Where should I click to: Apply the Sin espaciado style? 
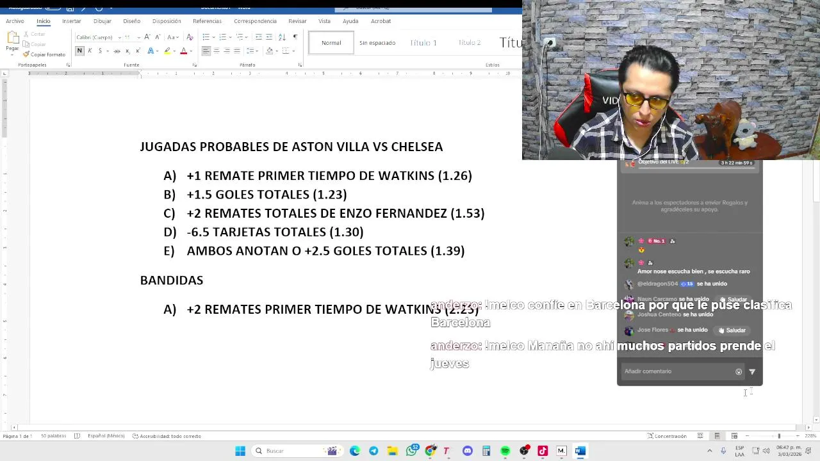click(x=377, y=43)
